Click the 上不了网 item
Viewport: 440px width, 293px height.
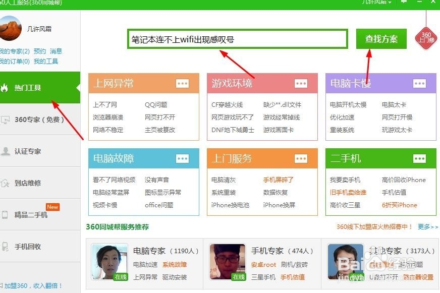pos(104,104)
